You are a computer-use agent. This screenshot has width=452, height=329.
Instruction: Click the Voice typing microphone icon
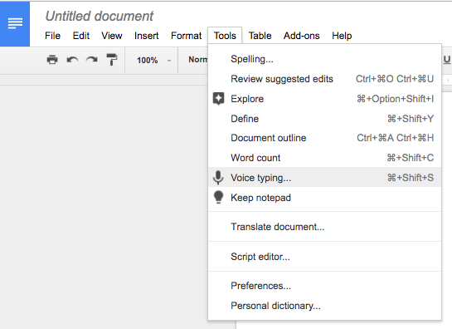pyautogui.click(x=218, y=177)
